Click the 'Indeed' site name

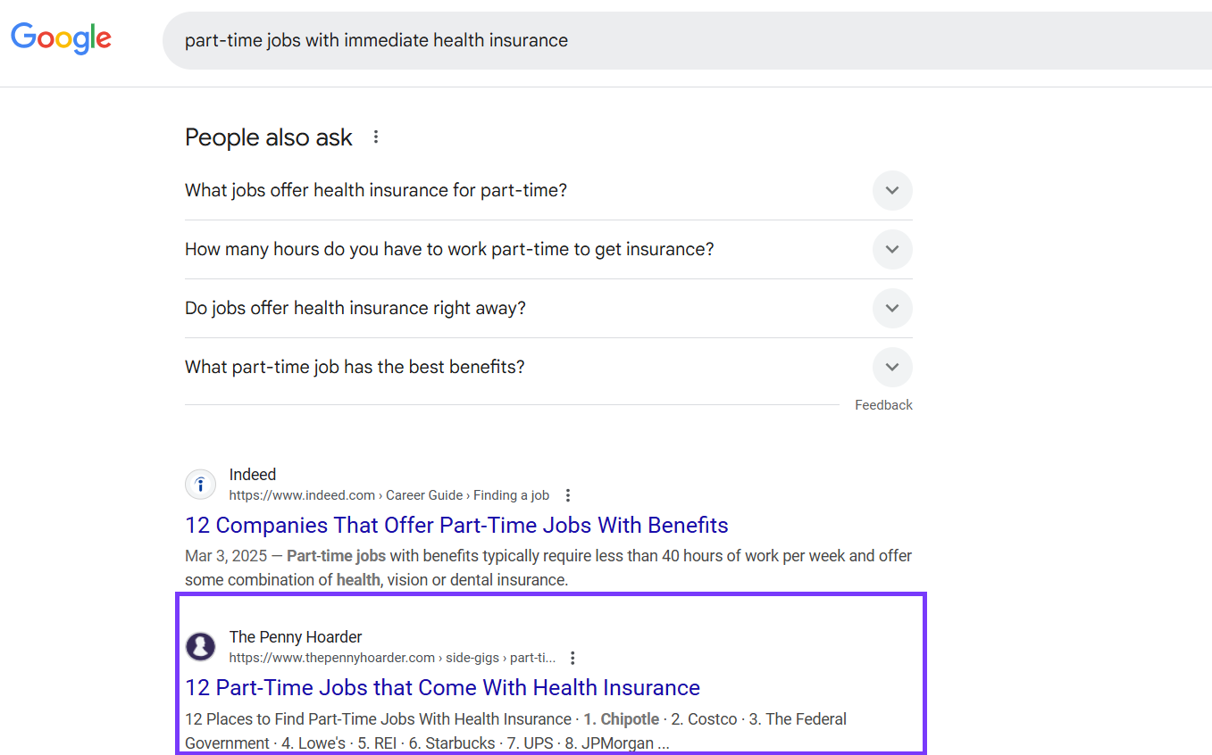coord(253,475)
